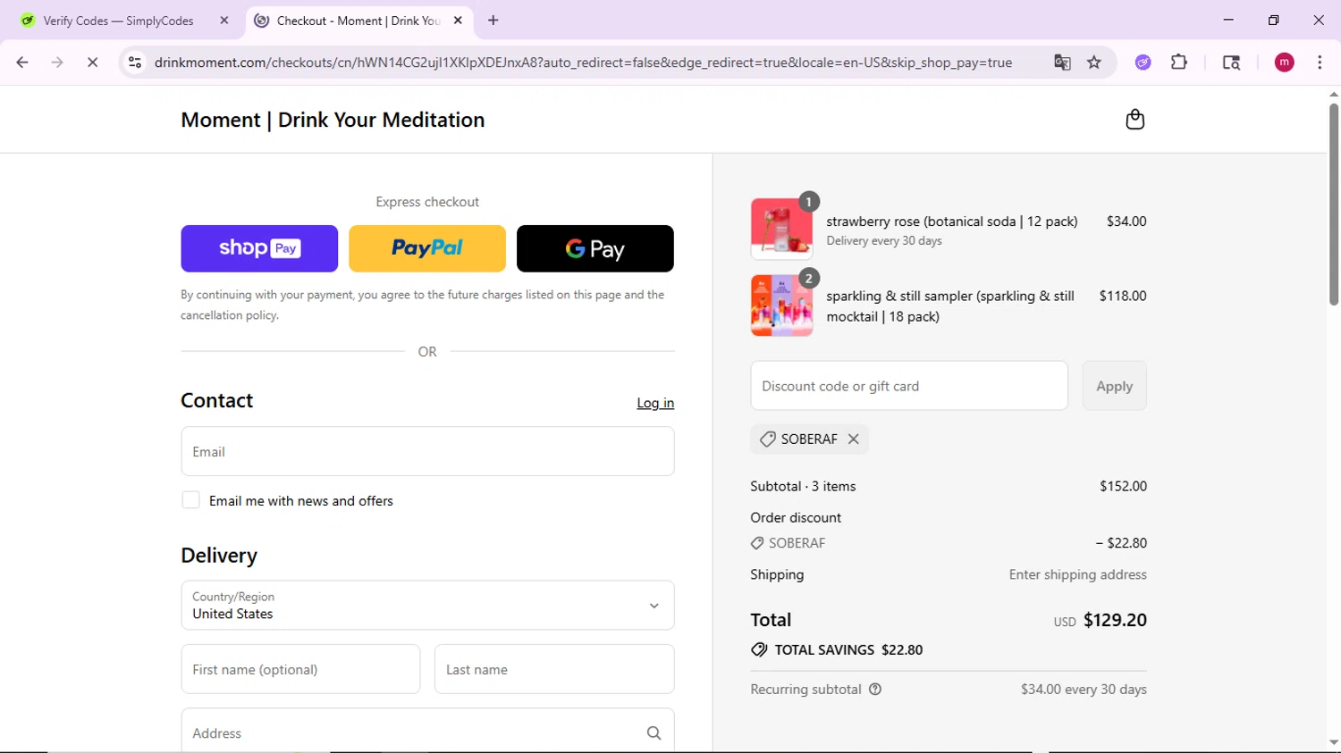The width and height of the screenshot is (1341, 753).
Task: Click the Moment store title
Action: [333, 120]
